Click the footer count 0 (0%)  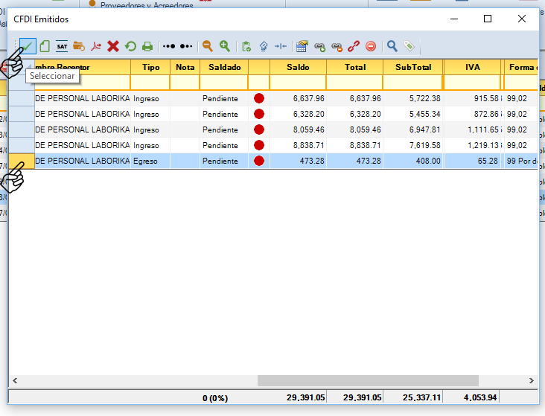tap(215, 398)
